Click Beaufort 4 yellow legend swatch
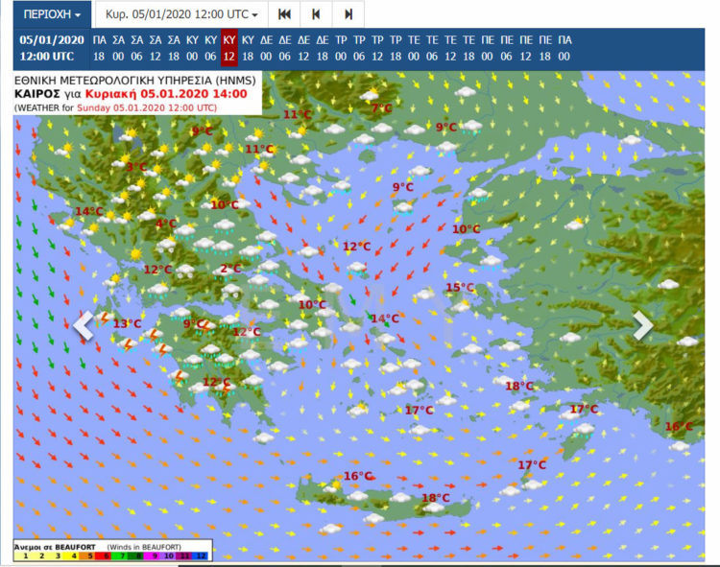 pyautogui.click(x=70, y=556)
